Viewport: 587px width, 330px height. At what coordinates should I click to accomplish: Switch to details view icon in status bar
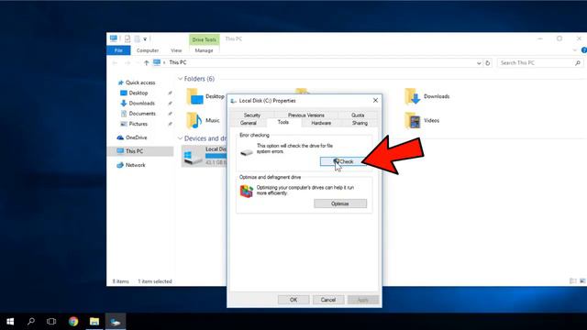[572, 281]
